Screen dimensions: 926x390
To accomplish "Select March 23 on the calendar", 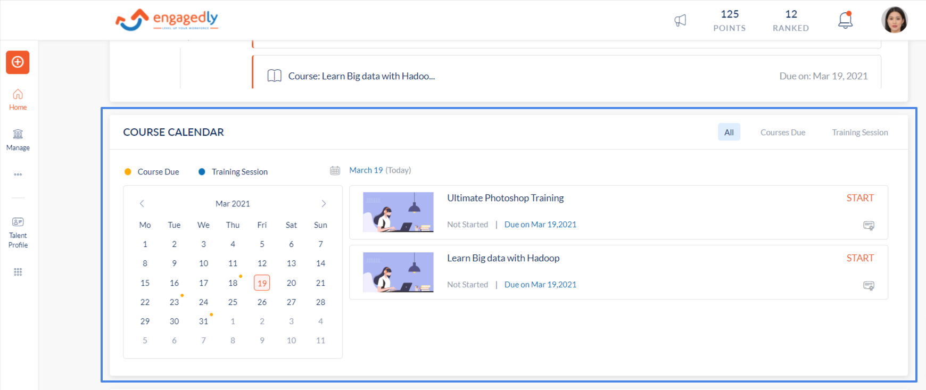I will click(174, 302).
